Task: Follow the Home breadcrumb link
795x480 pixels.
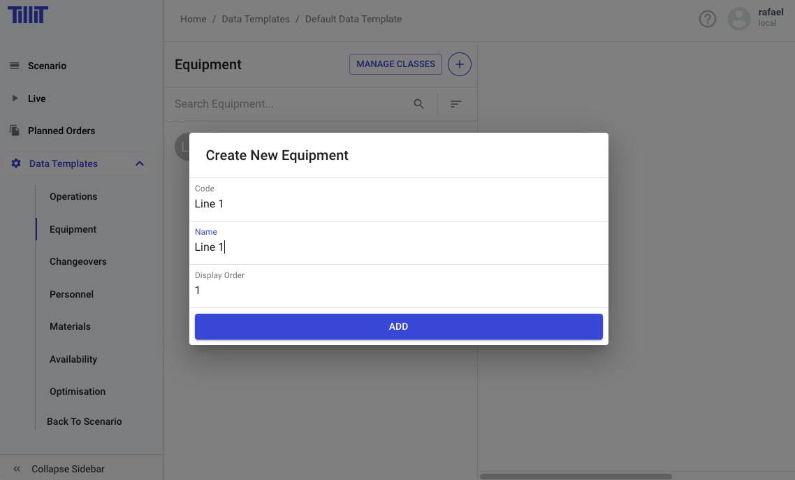Action: [x=193, y=20]
